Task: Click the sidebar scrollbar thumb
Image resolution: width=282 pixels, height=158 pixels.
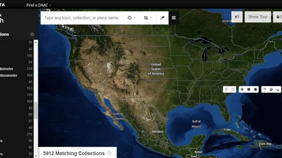Action: (x=36, y=110)
